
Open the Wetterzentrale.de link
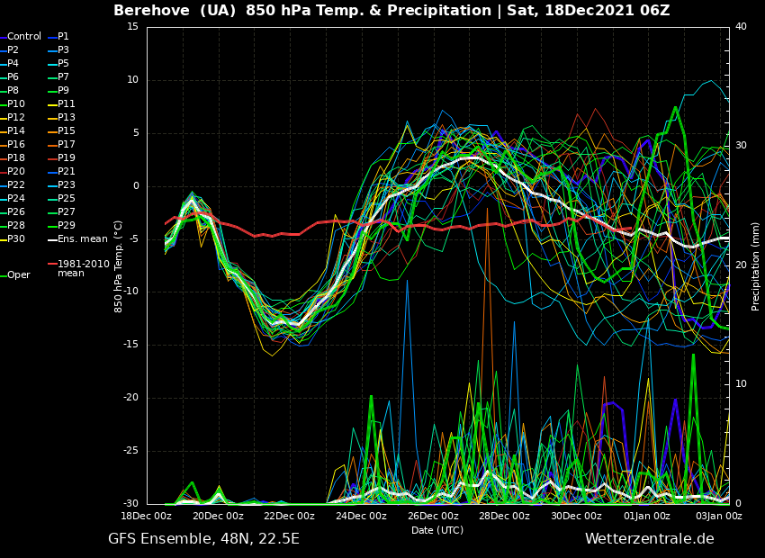click(x=649, y=539)
